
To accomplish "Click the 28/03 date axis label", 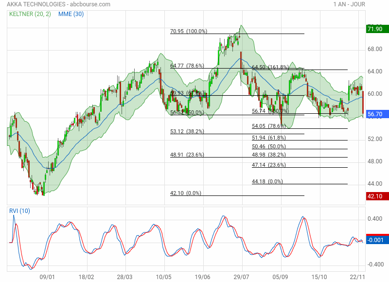I will tap(125, 277).
